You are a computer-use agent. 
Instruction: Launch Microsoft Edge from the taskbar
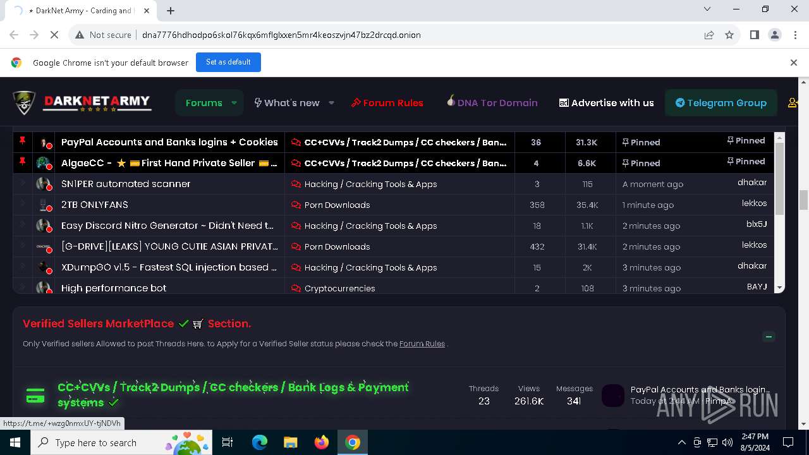click(x=260, y=442)
